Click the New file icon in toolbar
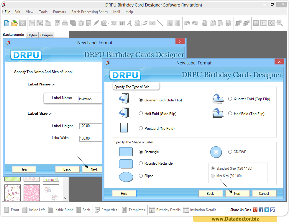Image resolution: width=289 pixels, height=222 pixels. 7,23
